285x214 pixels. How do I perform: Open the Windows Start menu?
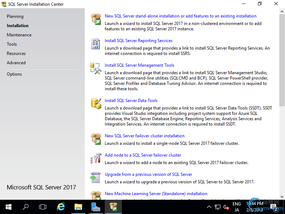click(9, 207)
